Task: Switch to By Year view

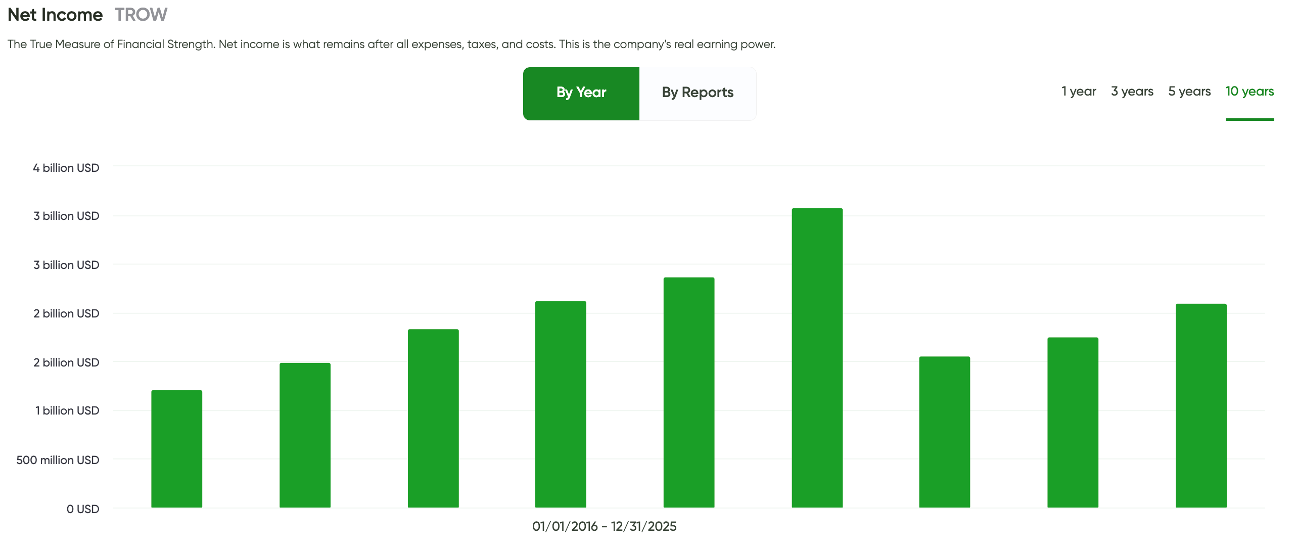Action: click(581, 93)
